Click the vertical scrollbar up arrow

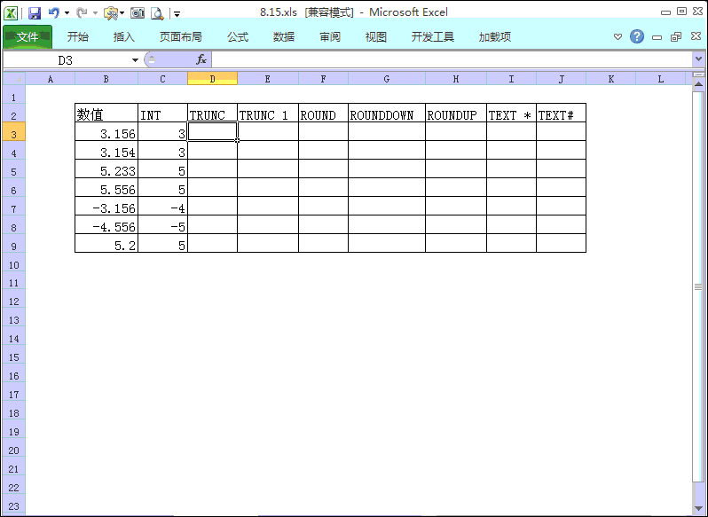[x=698, y=84]
